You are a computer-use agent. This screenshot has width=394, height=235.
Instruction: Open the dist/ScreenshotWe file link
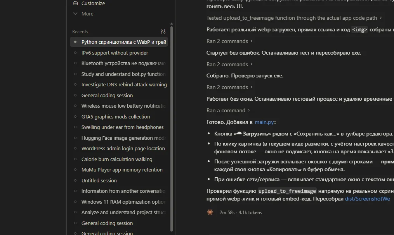[x=367, y=199]
